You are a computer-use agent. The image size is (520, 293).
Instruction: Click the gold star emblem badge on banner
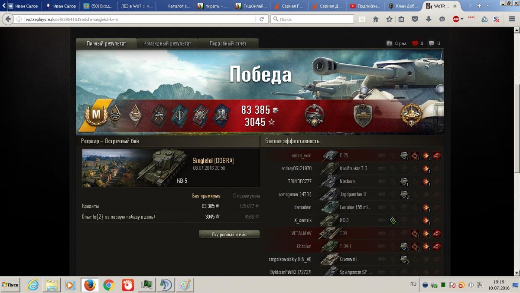coord(410,115)
